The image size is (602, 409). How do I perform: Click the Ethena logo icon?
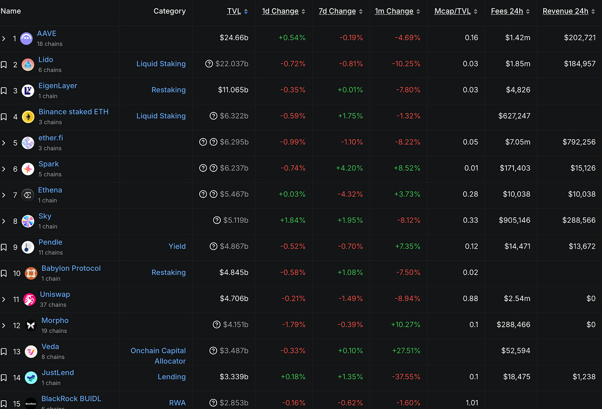[x=27, y=195]
